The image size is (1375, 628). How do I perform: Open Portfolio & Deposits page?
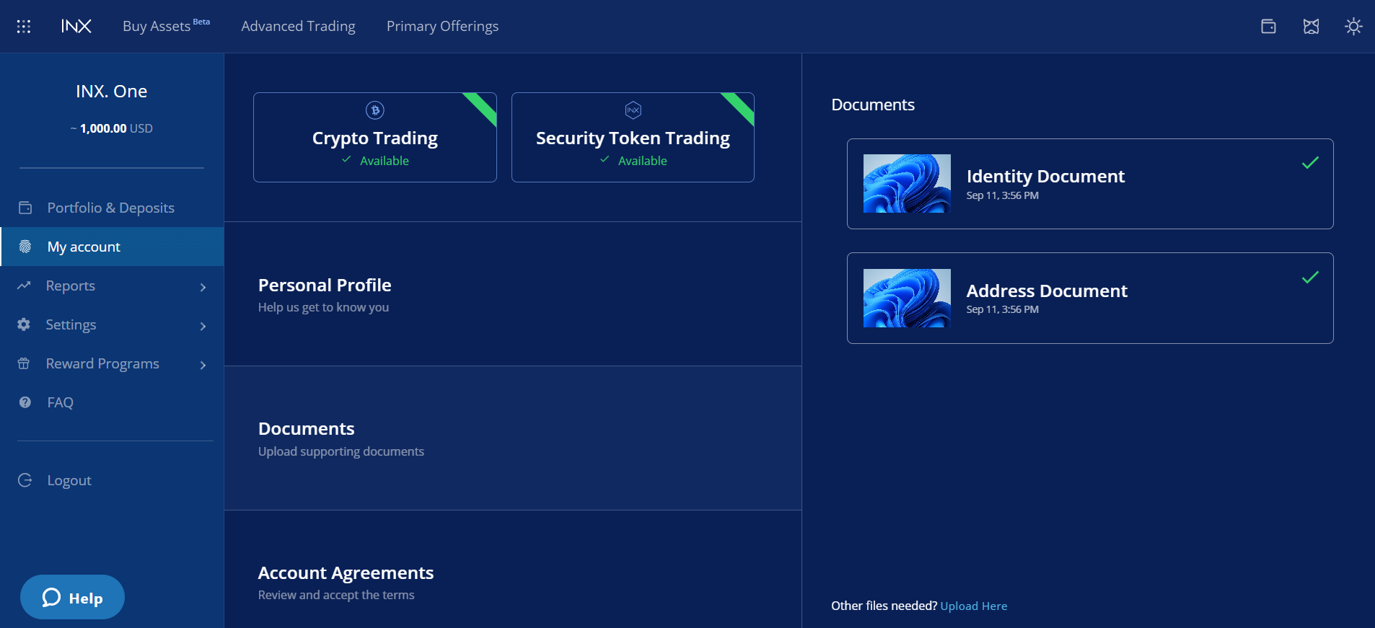112,208
